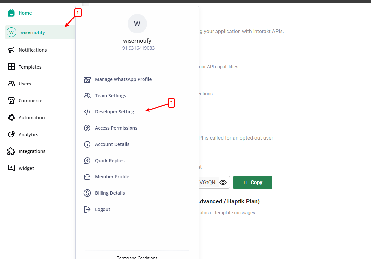Select the Automation sidebar icon

pos(11,117)
